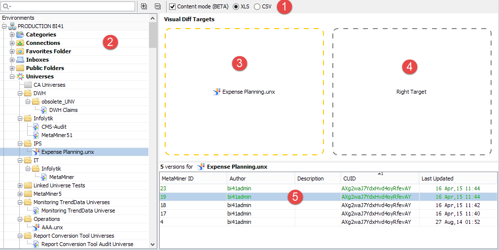Click Expense Planning.unx icon in left target
Screen dimensions: 499x250
click(x=217, y=92)
